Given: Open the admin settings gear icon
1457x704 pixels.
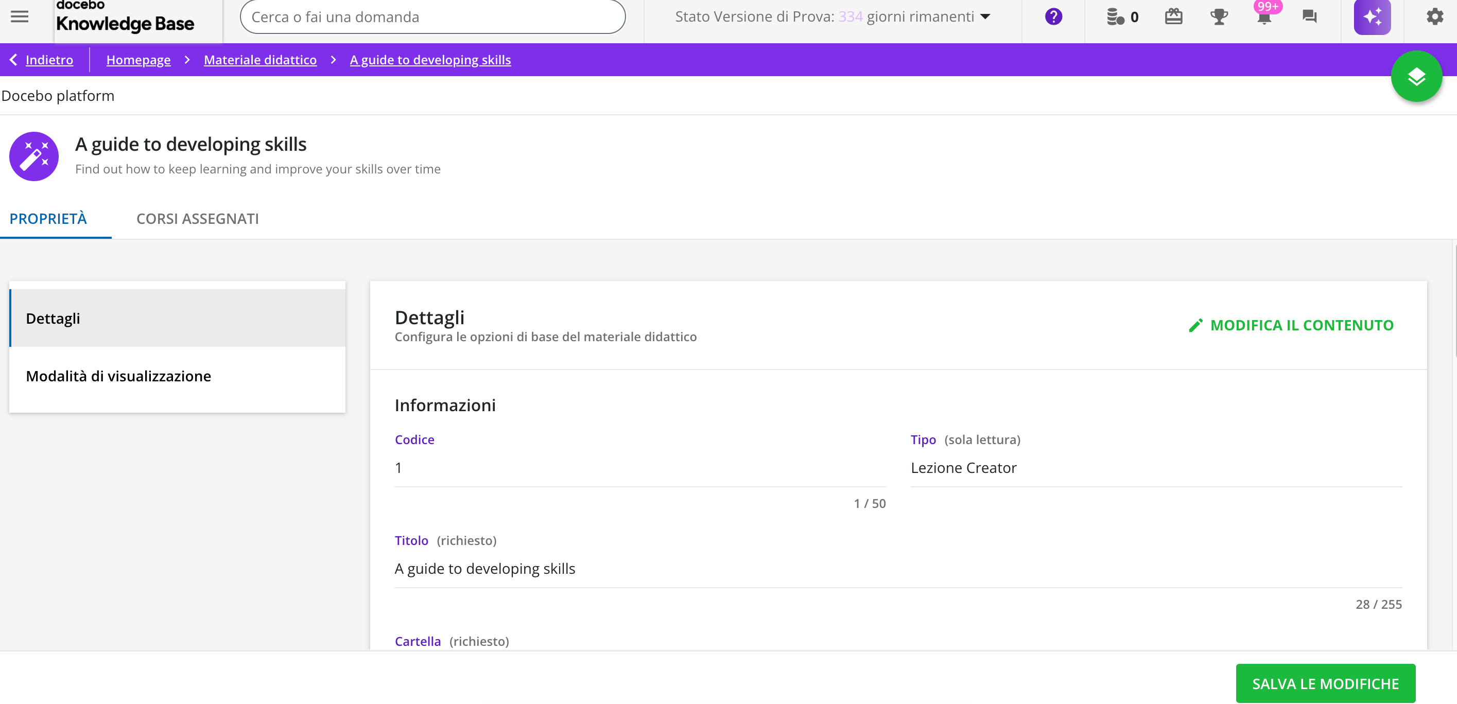Looking at the screenshot, I should pyautogui.click(x=1434, y=16).
